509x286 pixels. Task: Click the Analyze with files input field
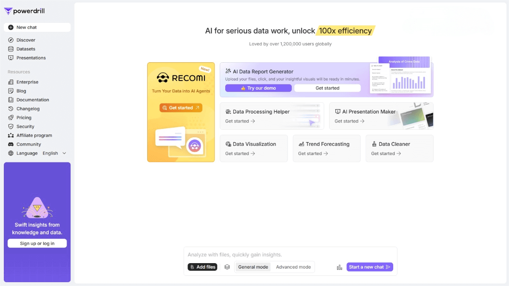click(290, 255)
